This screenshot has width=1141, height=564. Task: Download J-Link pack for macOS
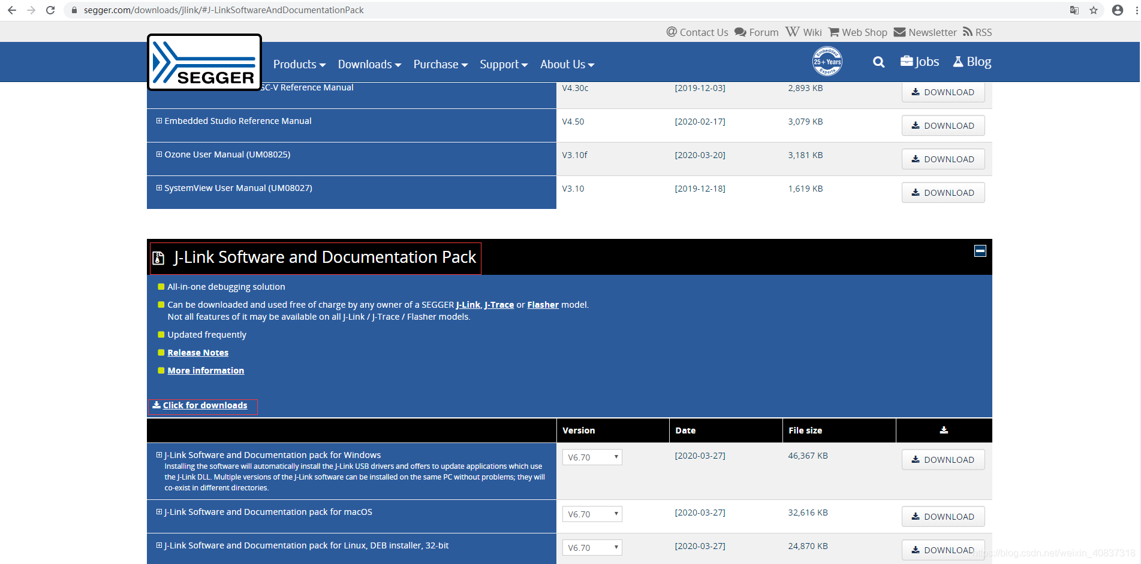[943, 517]
